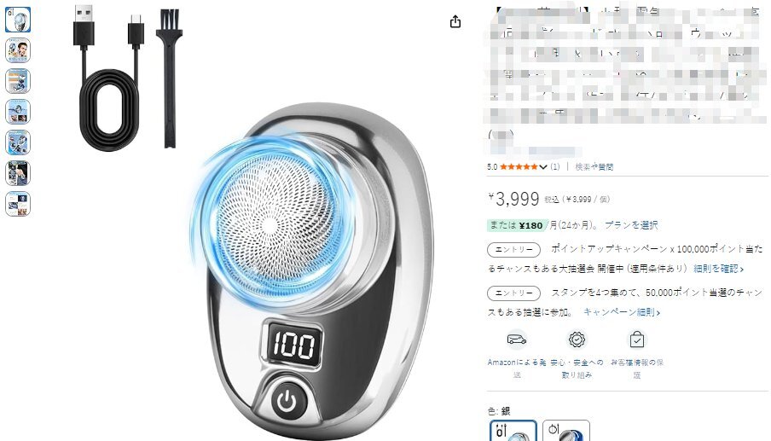The width and height of the screenshot is (771, 441).
Task: Select the third product thumbnail
Action: (x=18, y=81)
